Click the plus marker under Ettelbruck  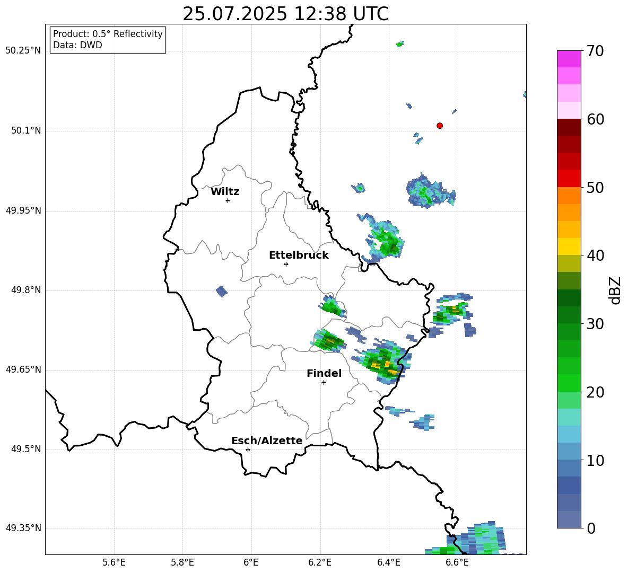pyautogui.click(x=286, y=264)
